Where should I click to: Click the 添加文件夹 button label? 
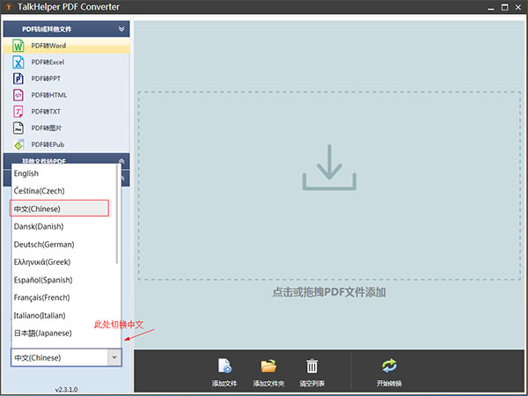point(268,384)
